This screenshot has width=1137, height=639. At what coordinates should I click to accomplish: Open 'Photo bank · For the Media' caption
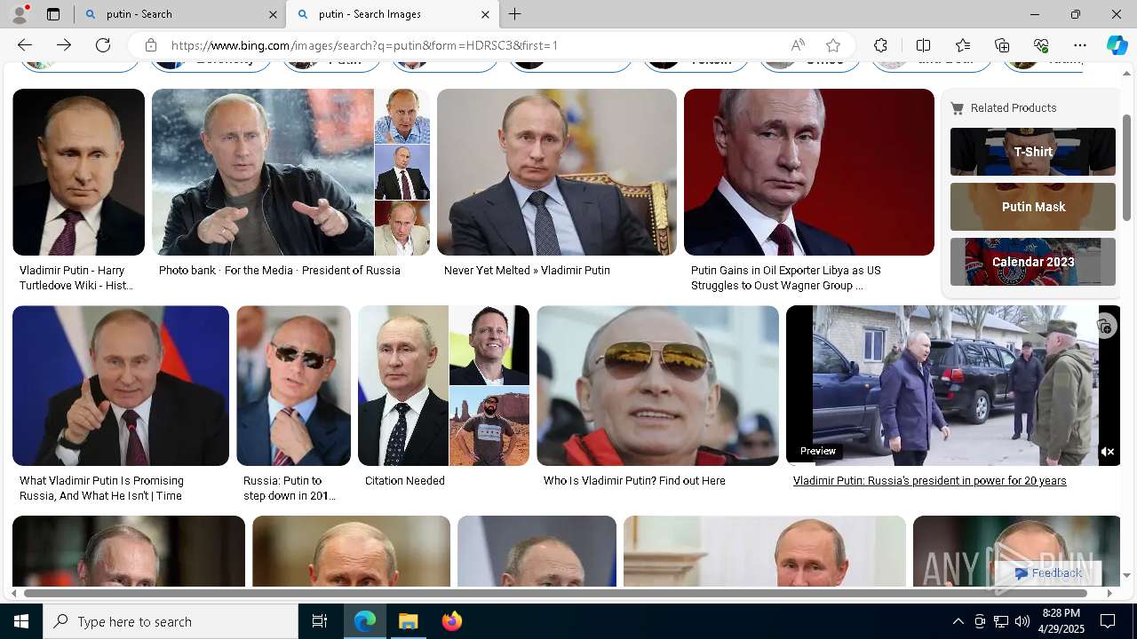pos(279,271)
